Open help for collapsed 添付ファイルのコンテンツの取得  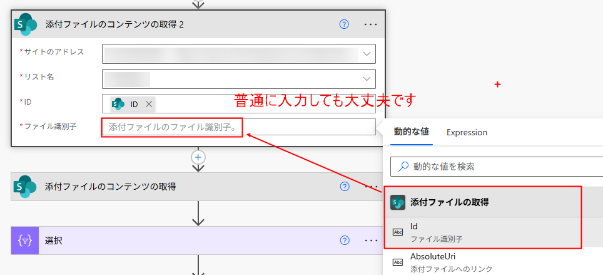[x=344, y=187]
